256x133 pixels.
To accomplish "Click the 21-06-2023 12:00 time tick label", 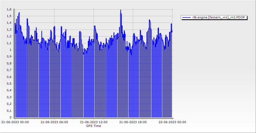I will 94,122.
